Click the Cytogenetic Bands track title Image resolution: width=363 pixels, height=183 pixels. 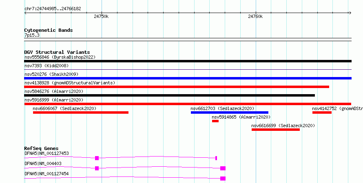click(49, 30)
